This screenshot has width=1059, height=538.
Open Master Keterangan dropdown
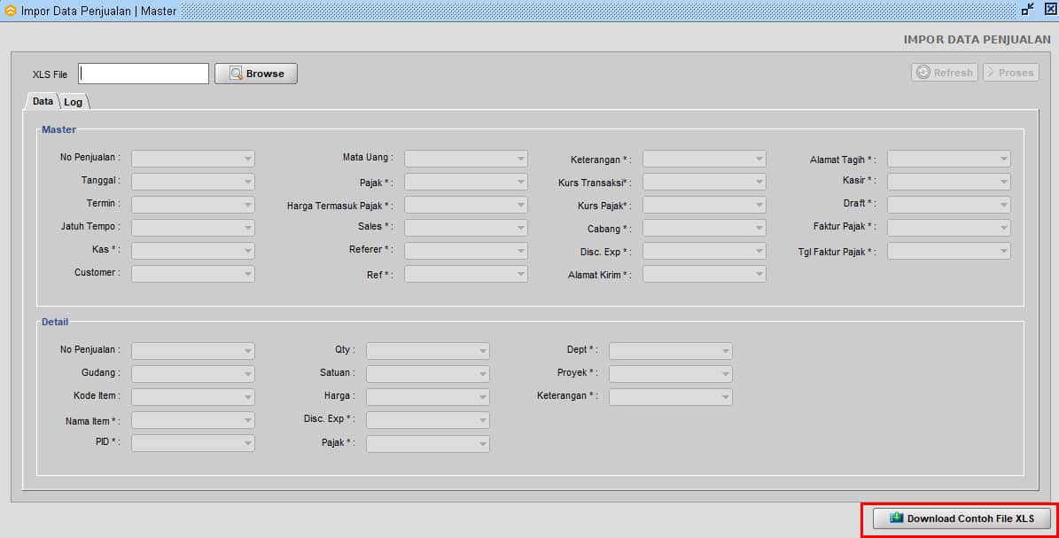click(705, 159)
